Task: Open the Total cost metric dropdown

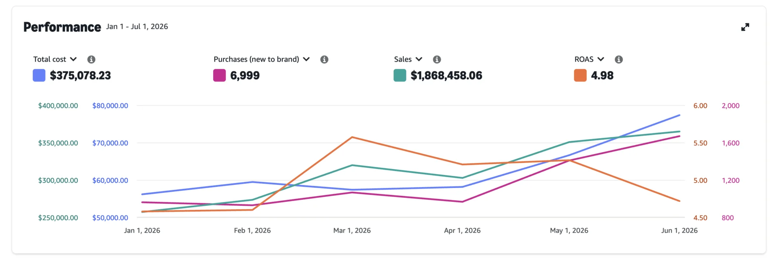Action: pos(55,59)
